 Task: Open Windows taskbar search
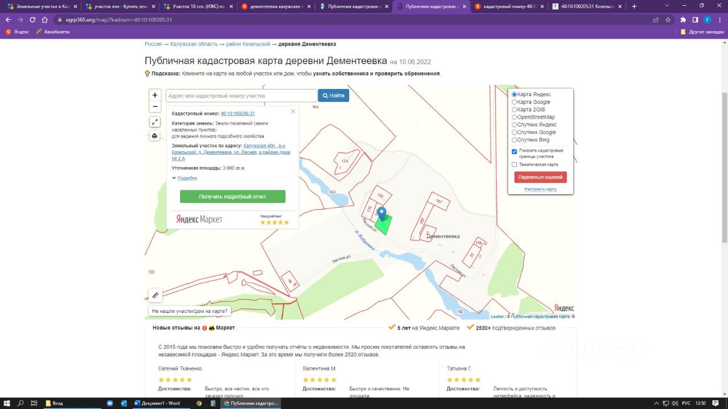coord(20,403)
